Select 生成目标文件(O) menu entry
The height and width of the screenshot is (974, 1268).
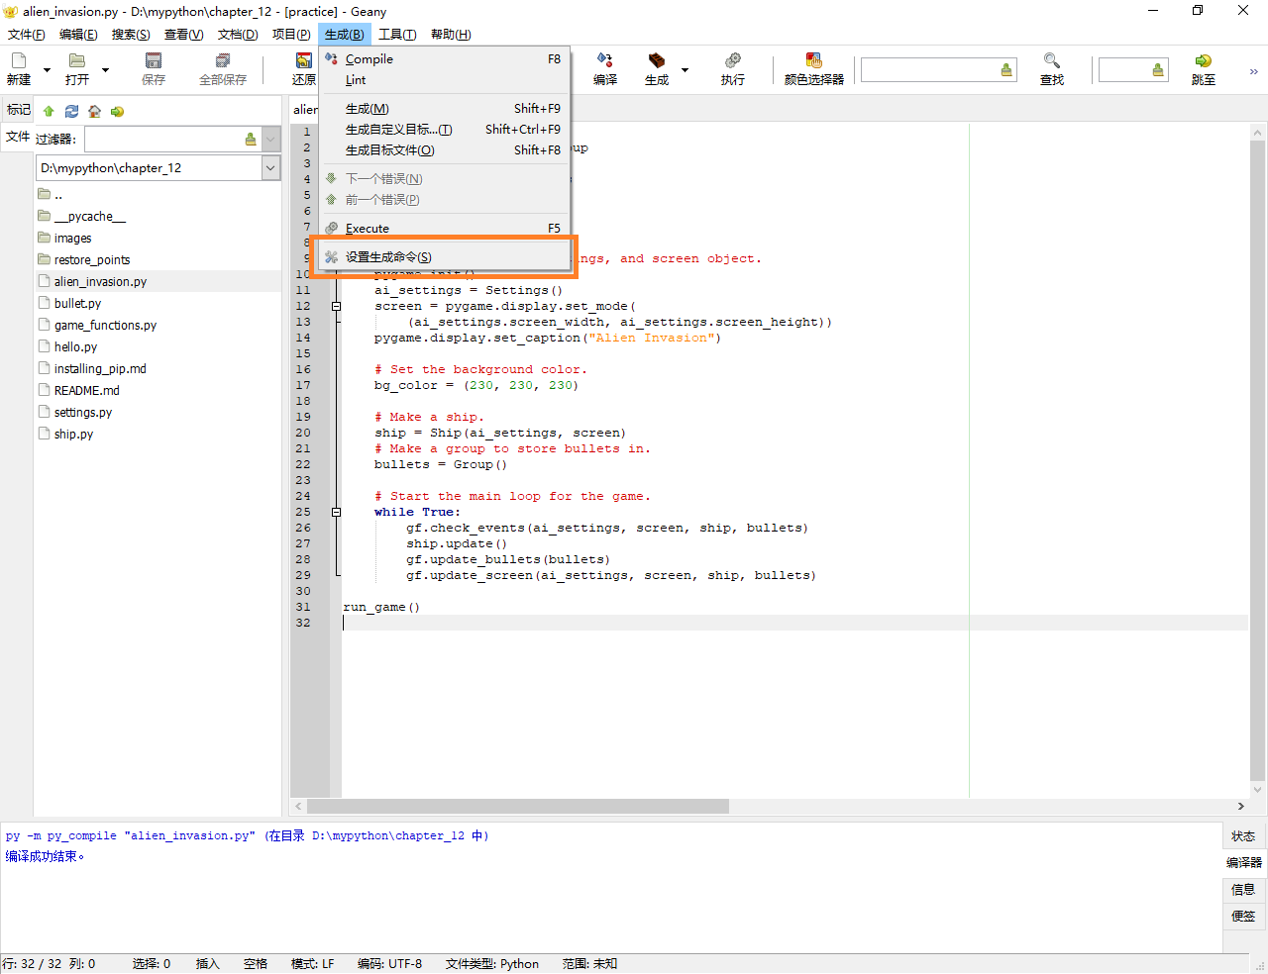[445, 150]
